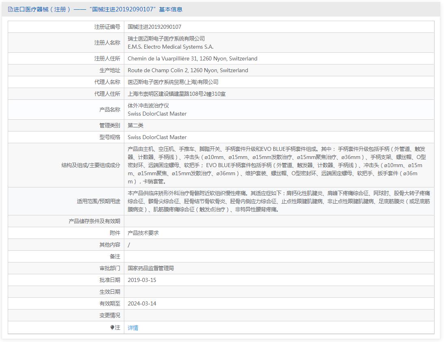Select the 其他内容 row label

pos(110,245)
